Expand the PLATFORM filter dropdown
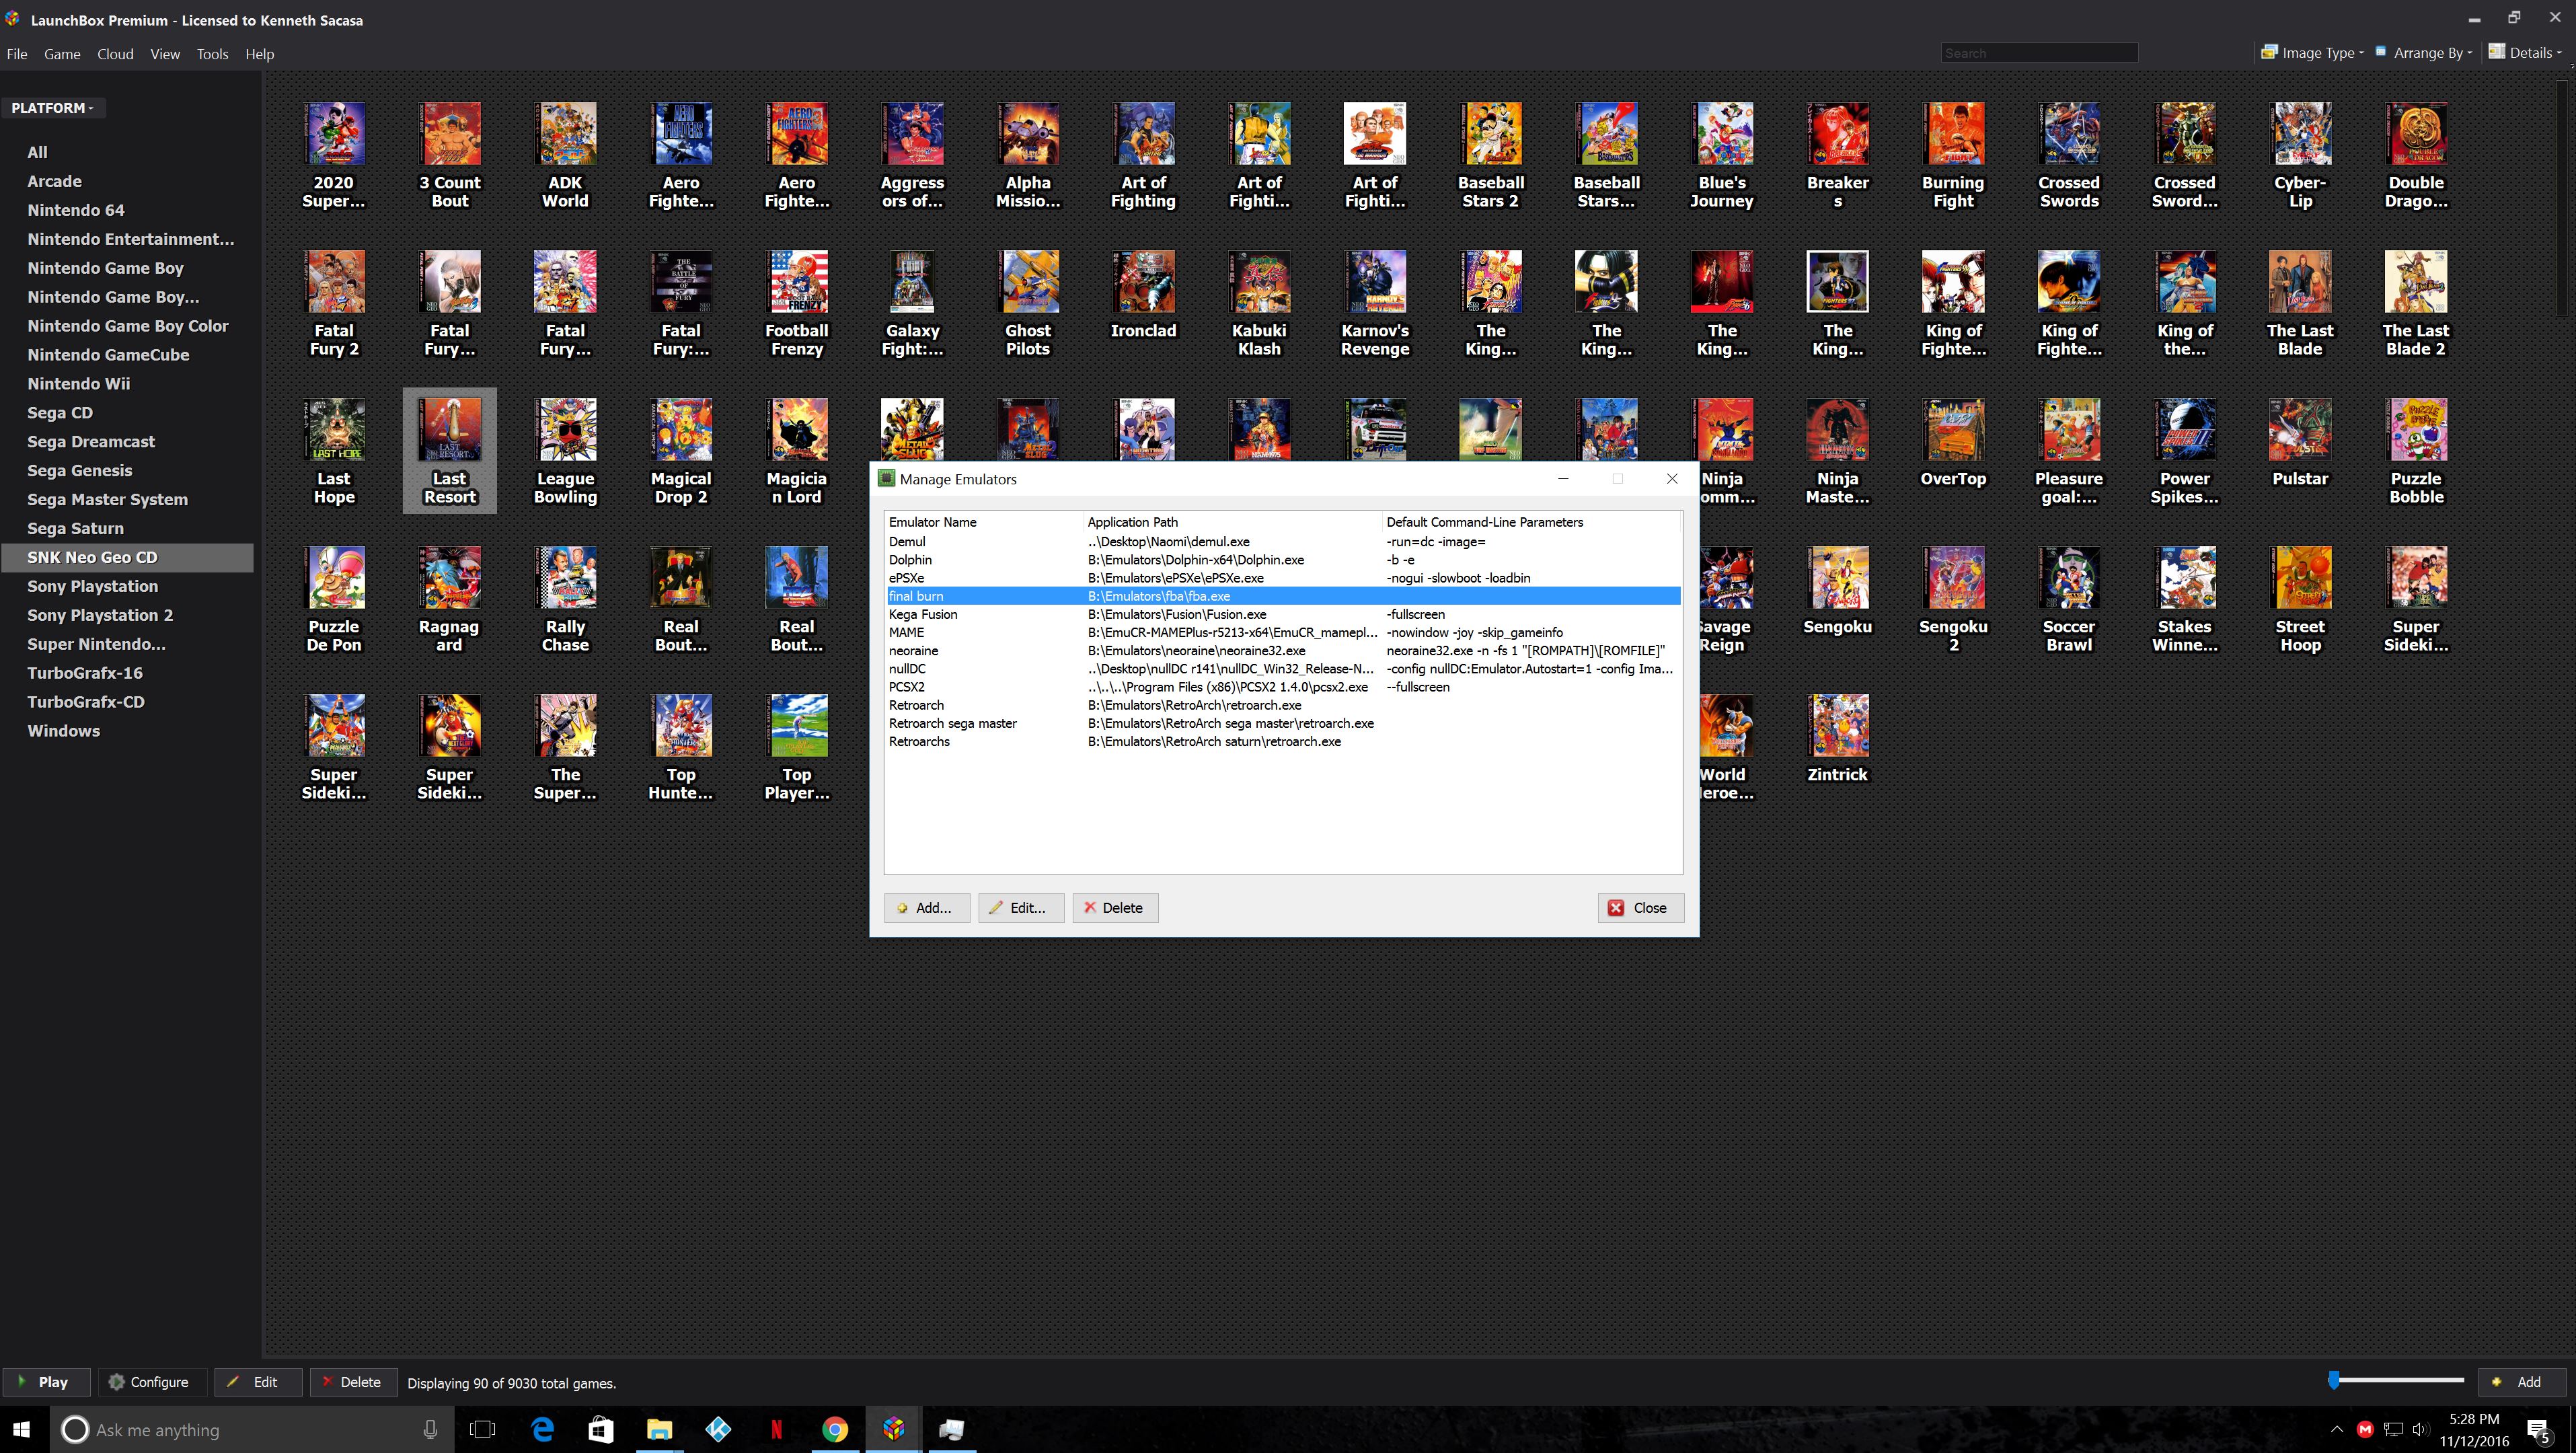The height and width of the screenshot is (1453, 2576). point(53,108)
